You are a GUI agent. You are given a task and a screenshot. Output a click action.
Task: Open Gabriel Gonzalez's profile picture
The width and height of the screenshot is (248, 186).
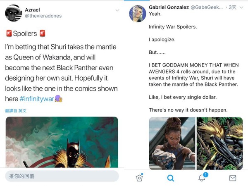[137, 13]
